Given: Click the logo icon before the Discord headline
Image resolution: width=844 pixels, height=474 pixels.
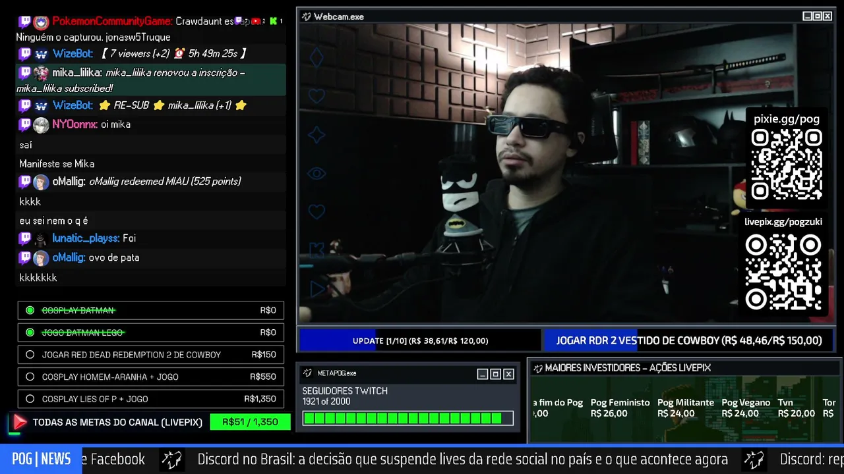Looking at the screenshot, I should (171, 460).
